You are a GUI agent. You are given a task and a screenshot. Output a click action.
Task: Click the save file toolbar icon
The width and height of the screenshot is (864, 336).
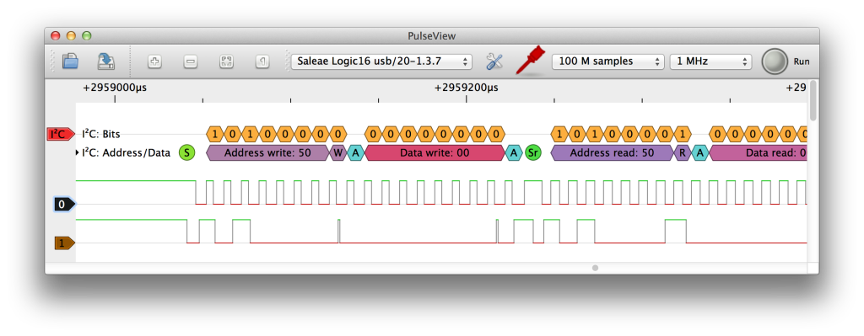(x=105, y=61)
